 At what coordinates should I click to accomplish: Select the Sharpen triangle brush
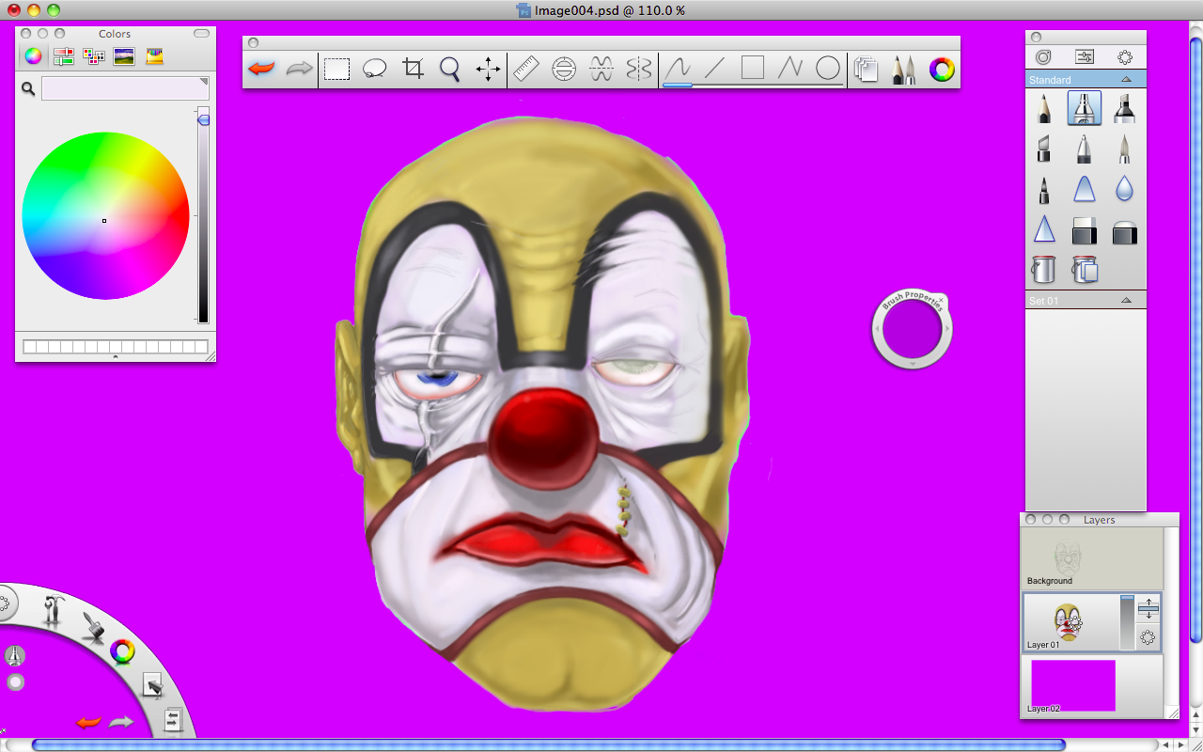click(1044, 229)
